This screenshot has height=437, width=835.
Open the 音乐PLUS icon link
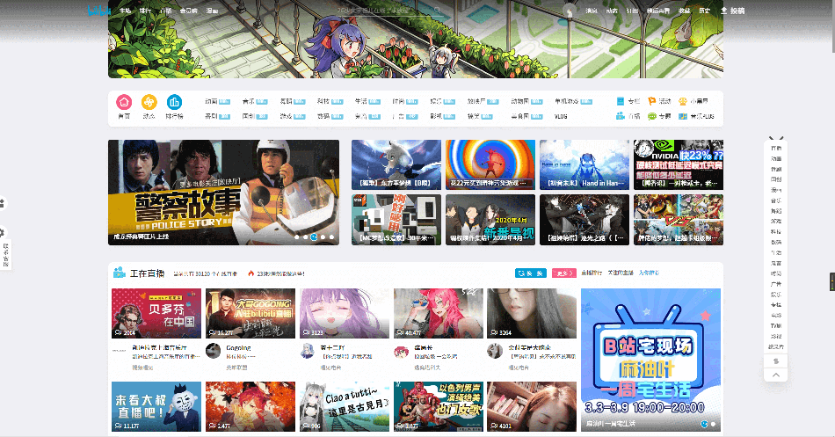click(x=683, y=116)
